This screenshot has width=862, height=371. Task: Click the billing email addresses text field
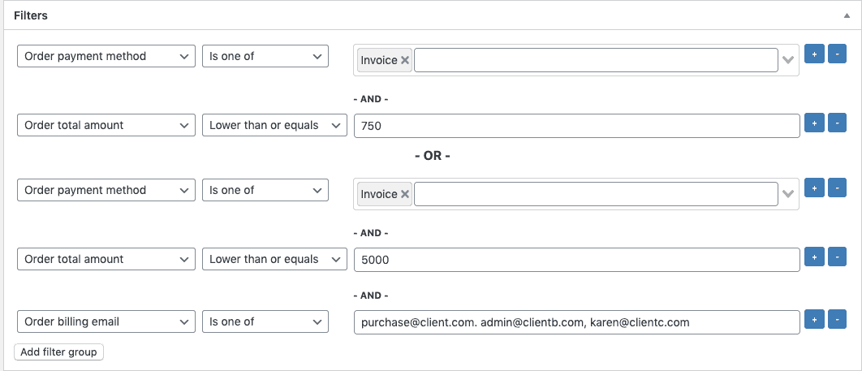click(576, 322)
